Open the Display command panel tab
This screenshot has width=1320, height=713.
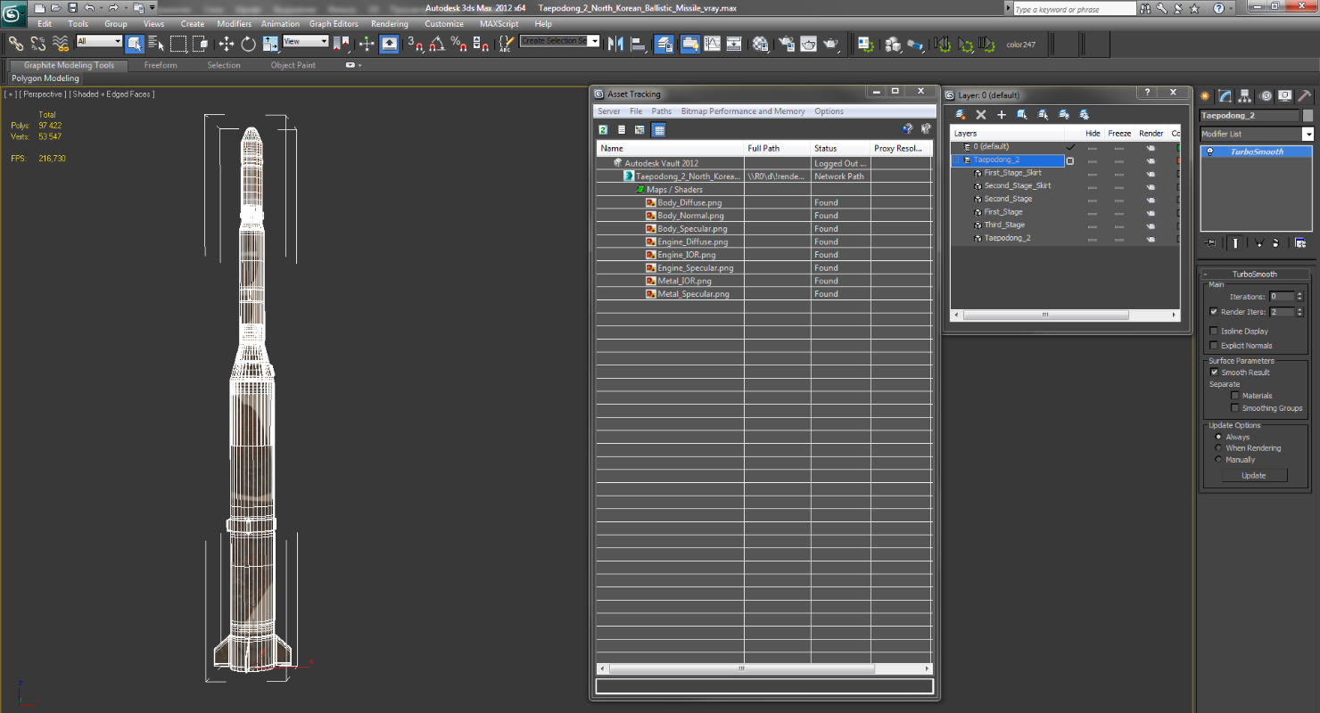pos(1284,96)
